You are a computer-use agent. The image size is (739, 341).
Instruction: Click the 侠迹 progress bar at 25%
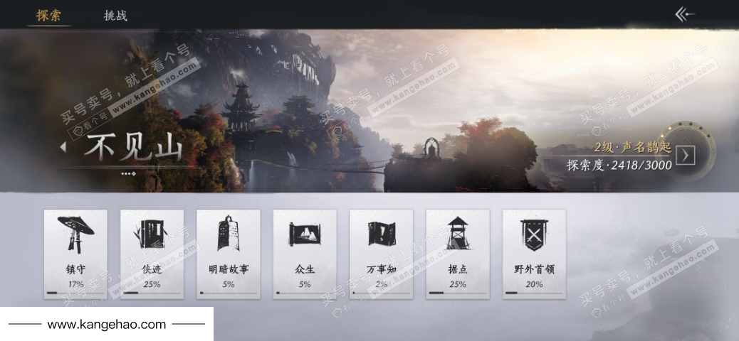click(x=152, y=293)
